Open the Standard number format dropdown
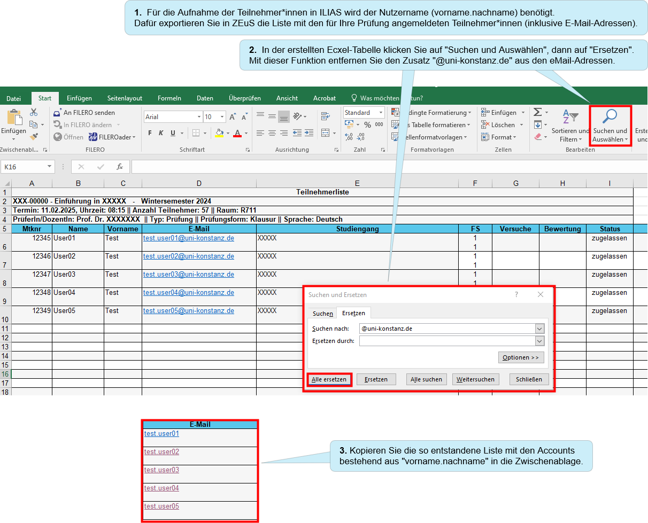 (x=381, y=113)
